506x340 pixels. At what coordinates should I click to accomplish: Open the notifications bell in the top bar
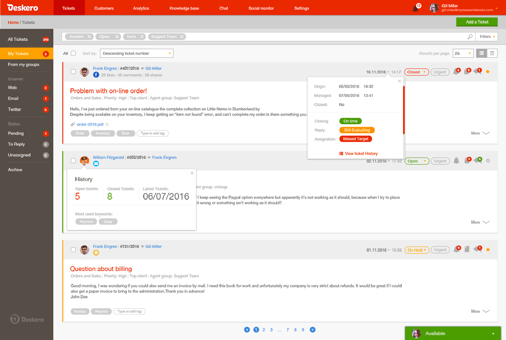(x=415, y=8)
